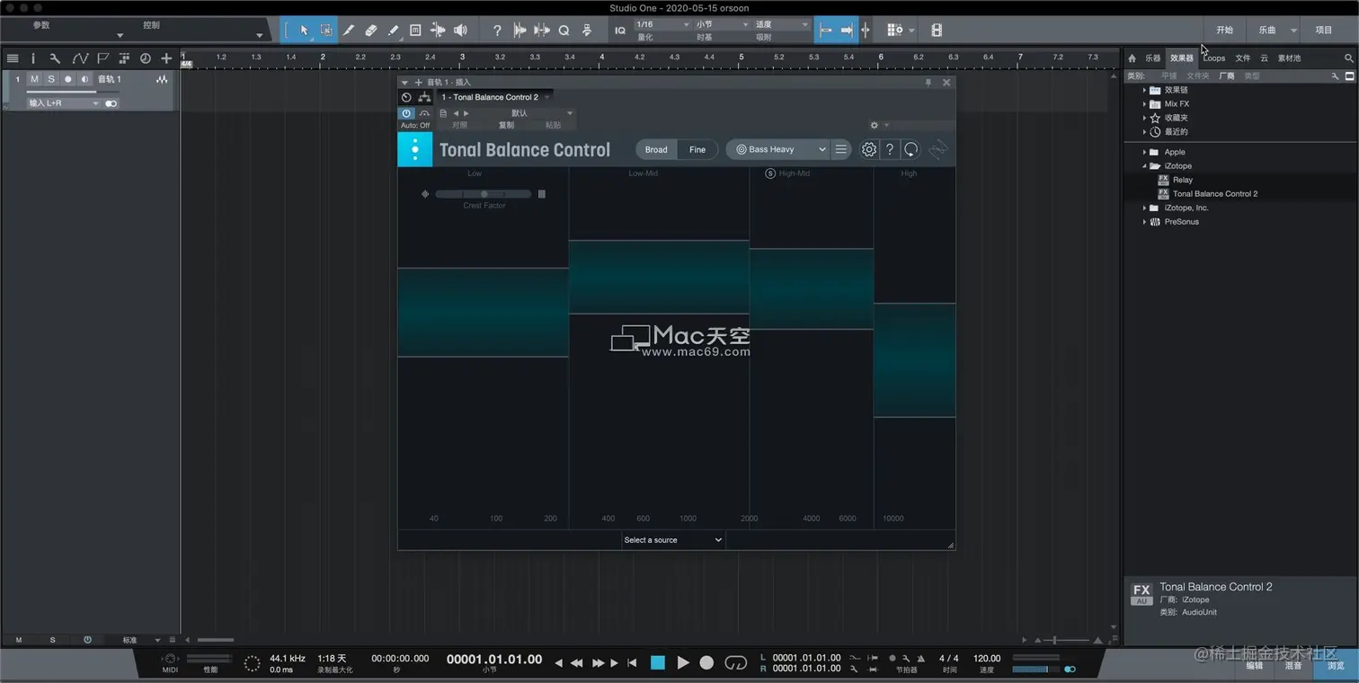The image size is (1359, 683).
Task: Open the 云 browser tab
Action: tap(1264, 58)
